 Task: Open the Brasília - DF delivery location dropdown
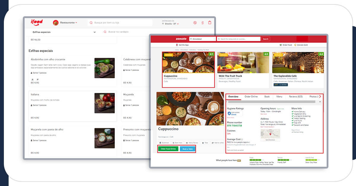[x=171, y=24]
